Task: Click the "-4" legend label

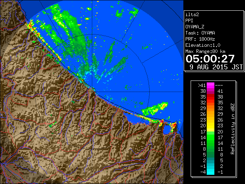Action: 203,172
